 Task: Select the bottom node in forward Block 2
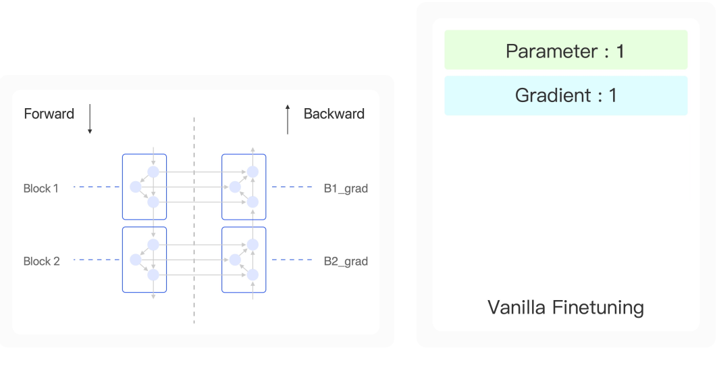(153, 274)
